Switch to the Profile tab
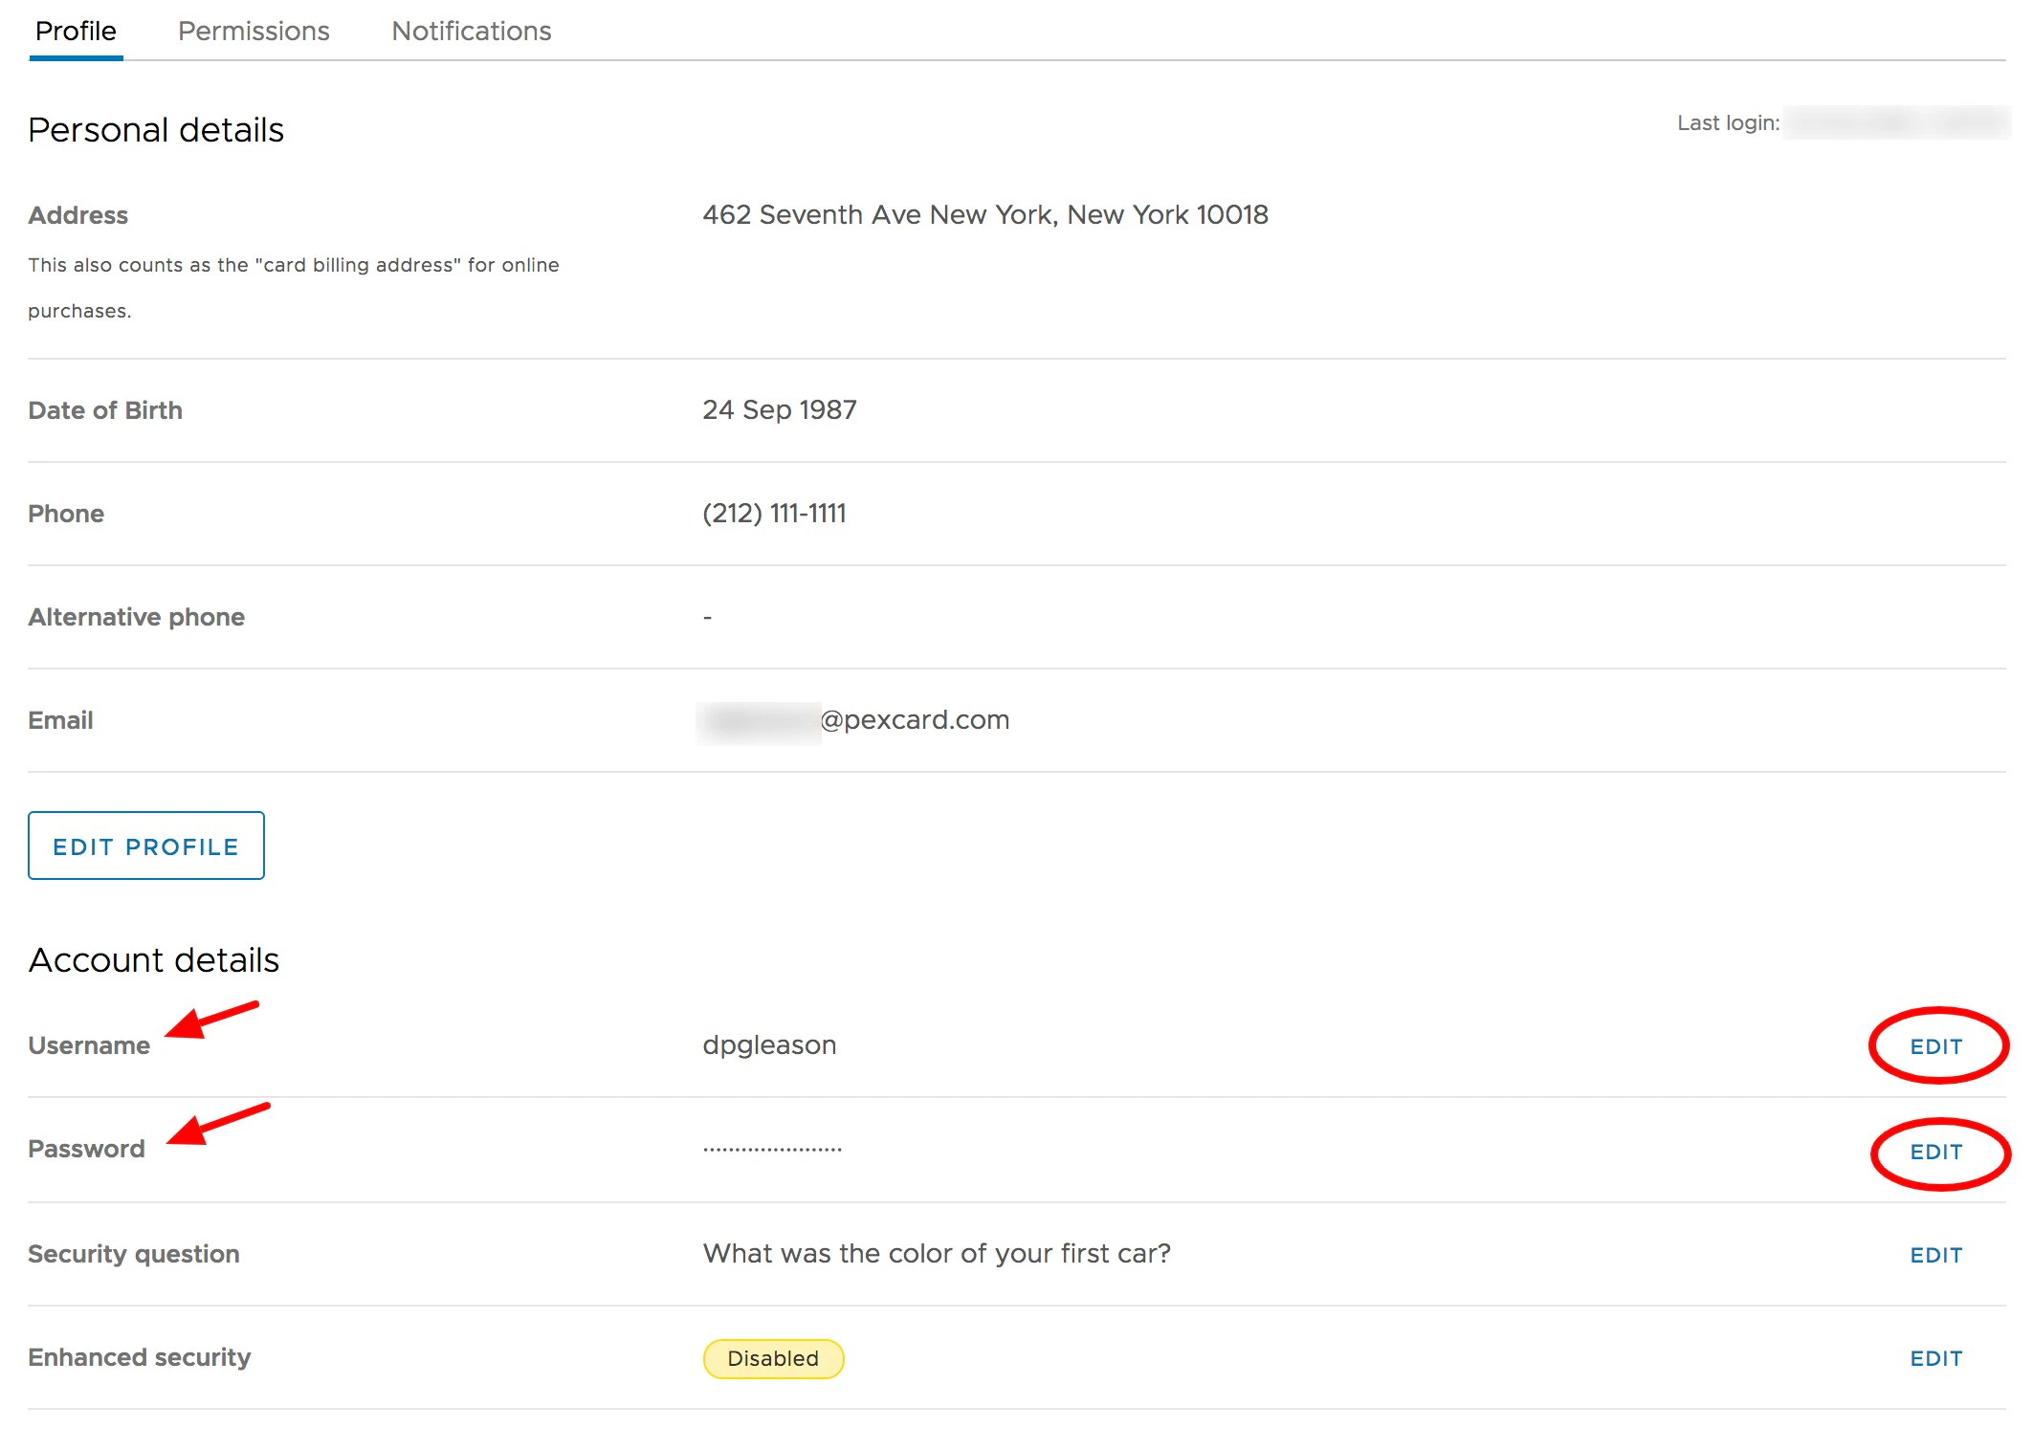The image size is (2033, 1450). (76, 32)
